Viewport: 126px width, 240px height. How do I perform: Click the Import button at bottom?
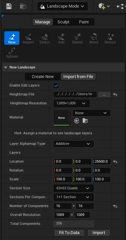[99, 233]
